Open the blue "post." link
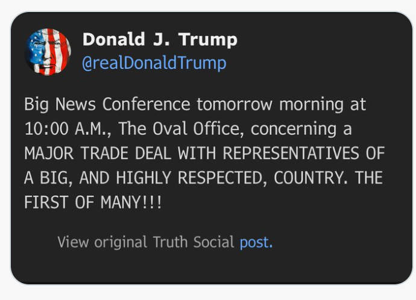Screen dimensions: 416x300 tap(256, 242)
